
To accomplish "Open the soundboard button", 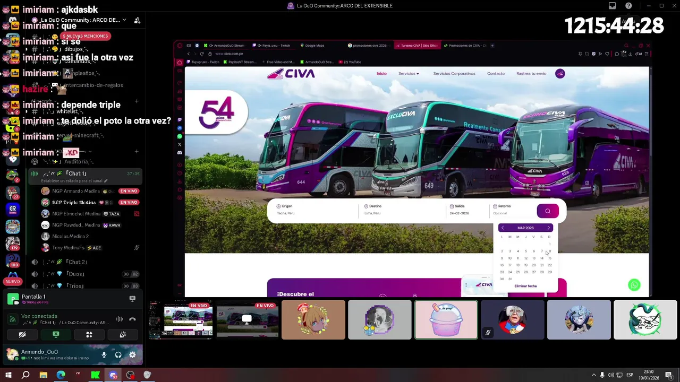I will [123, 335].
